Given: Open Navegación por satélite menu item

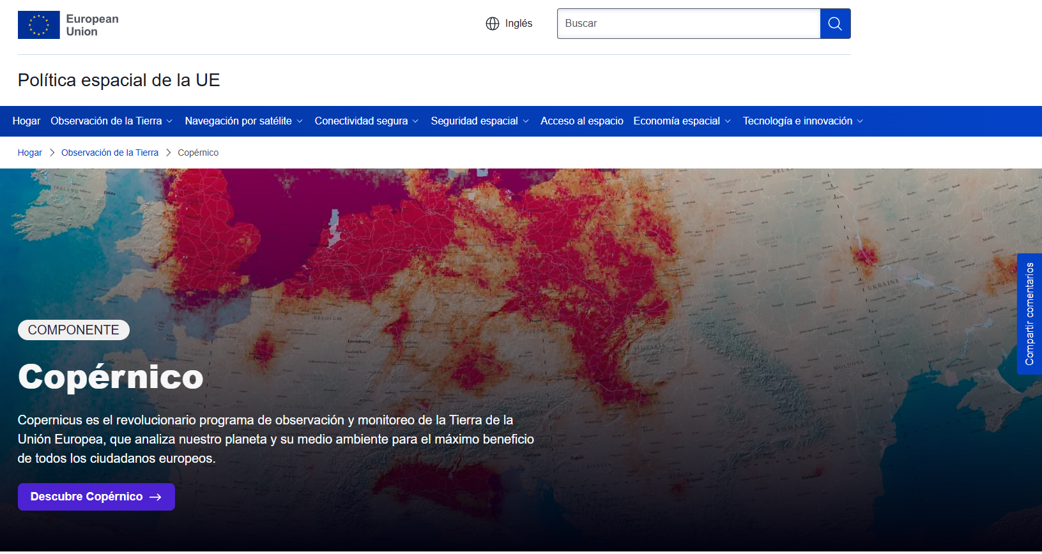Looking at the screenshot, I should pos(238,121).
